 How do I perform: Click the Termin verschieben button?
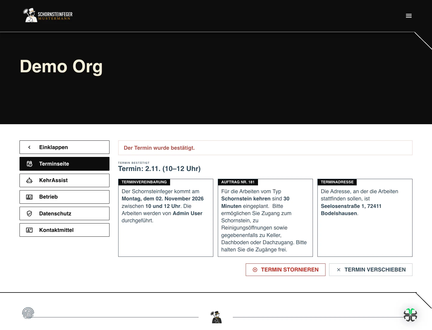371,270
